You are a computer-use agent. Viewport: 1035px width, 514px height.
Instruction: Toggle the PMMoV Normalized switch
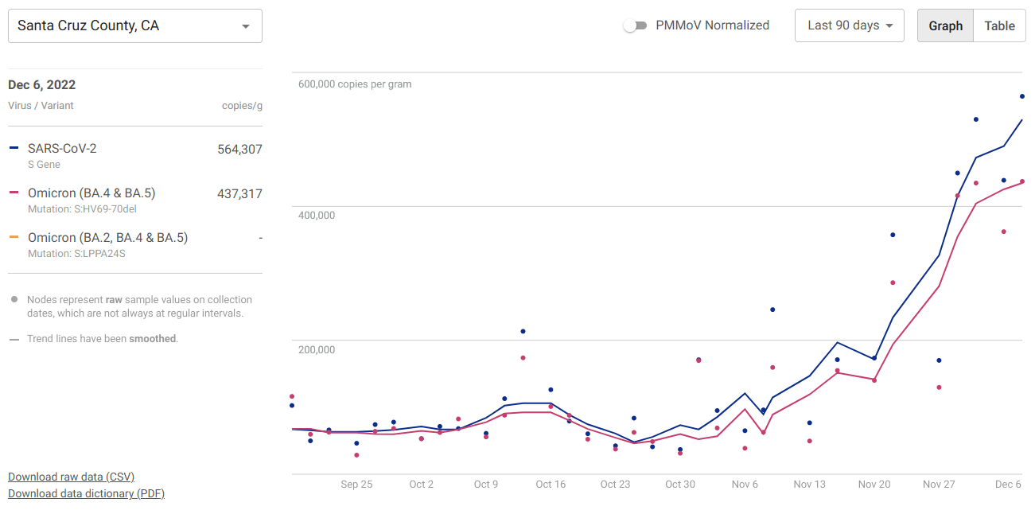click(x=635, y=25)
